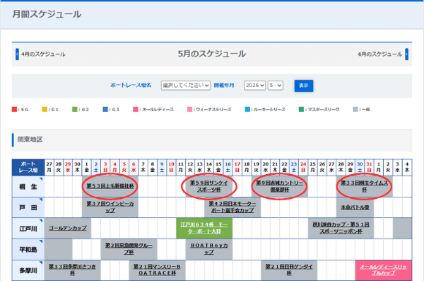This screenshot has width=424, height=281.
Task: Click the red SG legend swatch
Action: 14,109
